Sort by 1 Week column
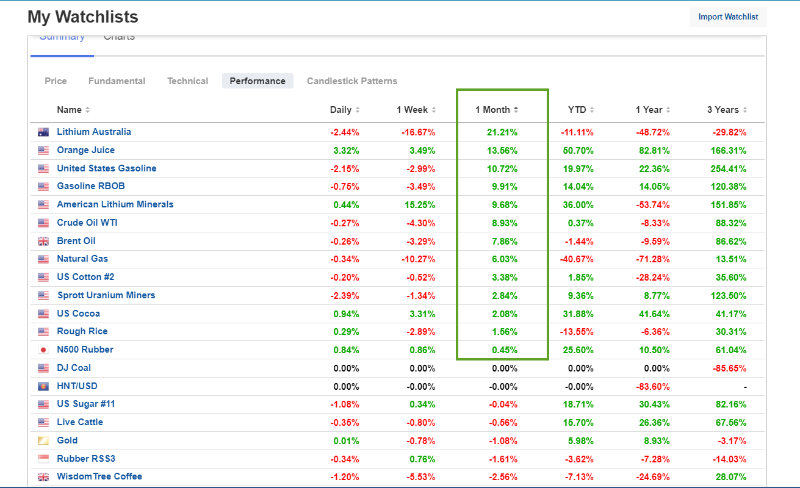The width and height of the screenshot is (800, 488). (416, 110)
